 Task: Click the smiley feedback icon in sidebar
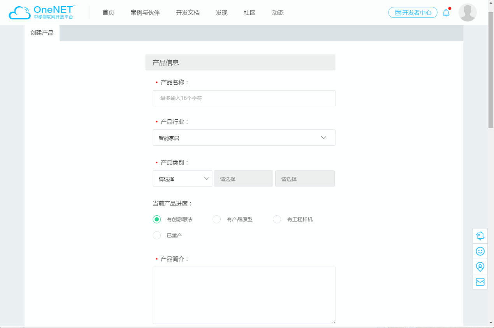point(480,251)
